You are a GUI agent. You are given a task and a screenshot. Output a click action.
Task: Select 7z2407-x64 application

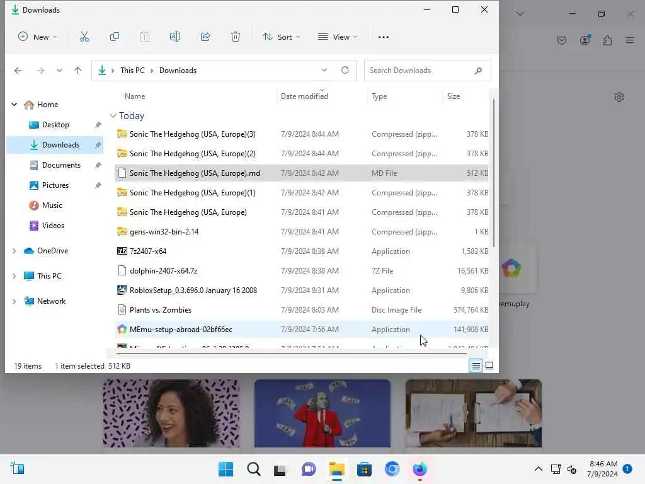point(302,251)
